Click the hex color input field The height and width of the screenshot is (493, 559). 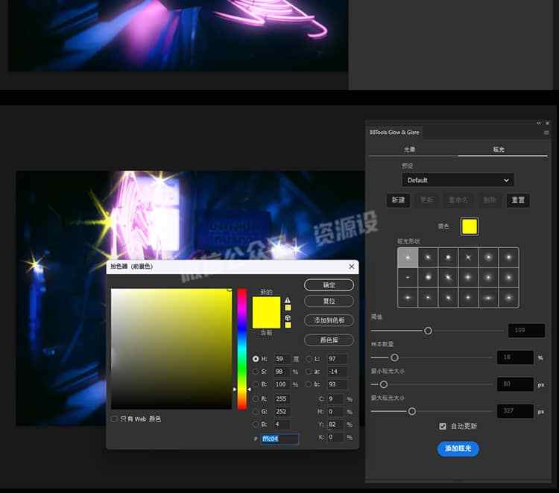click(x=279, y=439)
